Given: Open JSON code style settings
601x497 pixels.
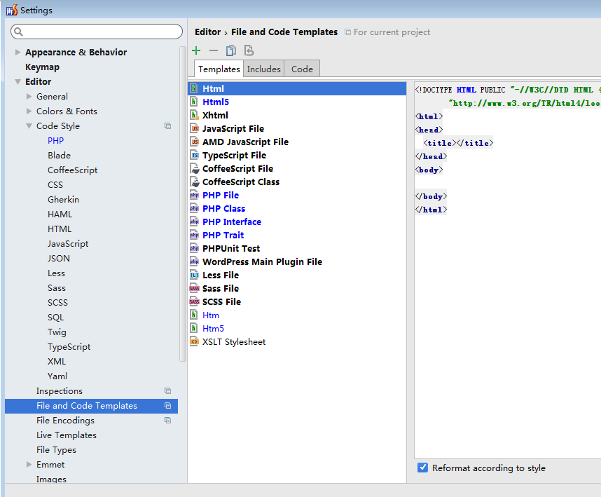Looking at the screenshot, I should point(59,259).
